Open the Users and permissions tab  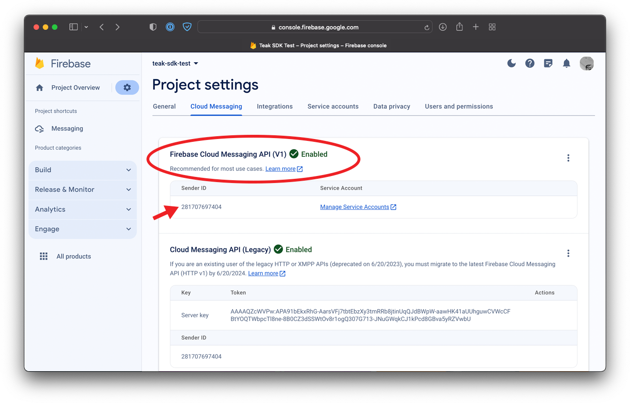[x=459, y=106]
